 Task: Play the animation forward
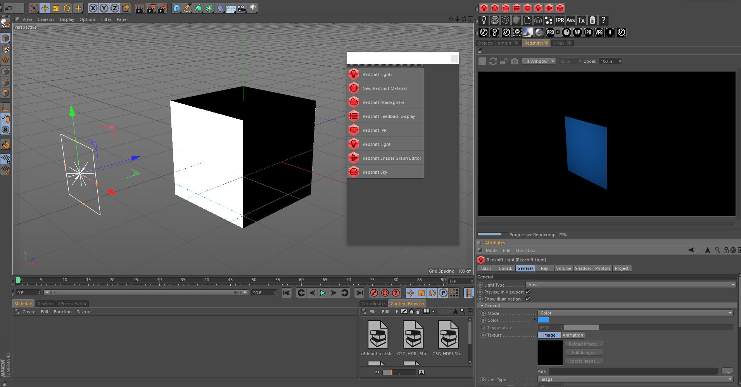[x=323, y=293]
